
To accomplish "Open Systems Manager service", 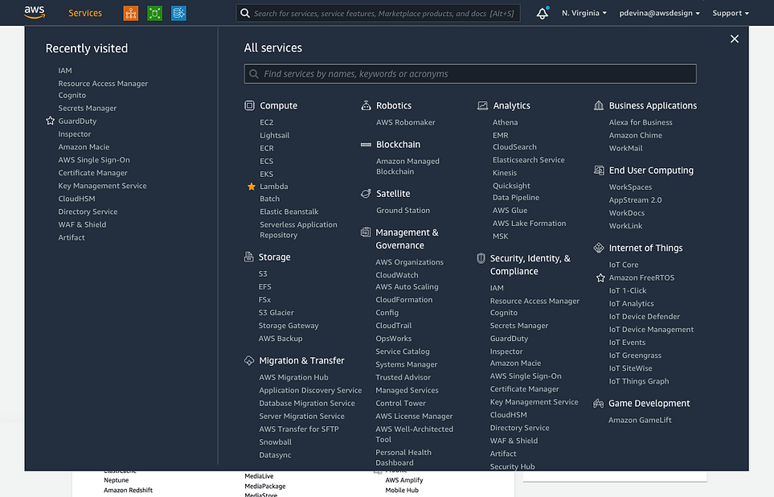I will coord(406,364).
